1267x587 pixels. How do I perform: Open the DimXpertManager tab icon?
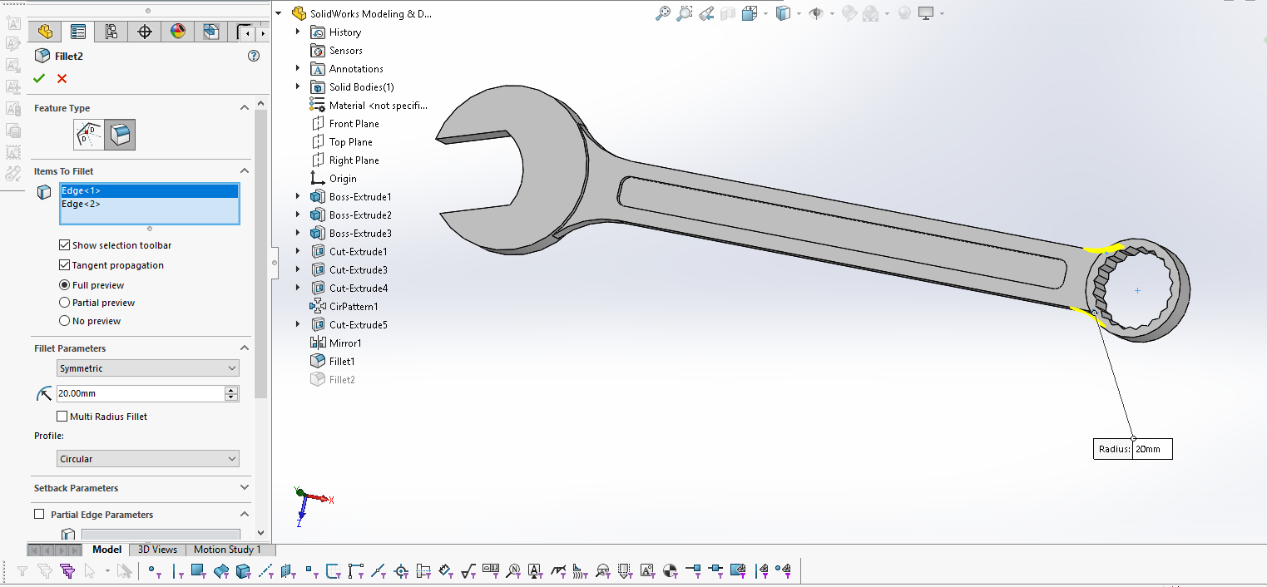tap(145, 32)
